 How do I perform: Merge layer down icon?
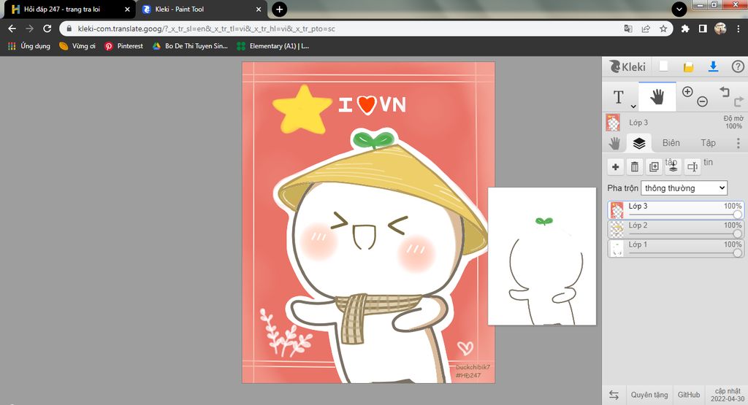click(673, 167)
